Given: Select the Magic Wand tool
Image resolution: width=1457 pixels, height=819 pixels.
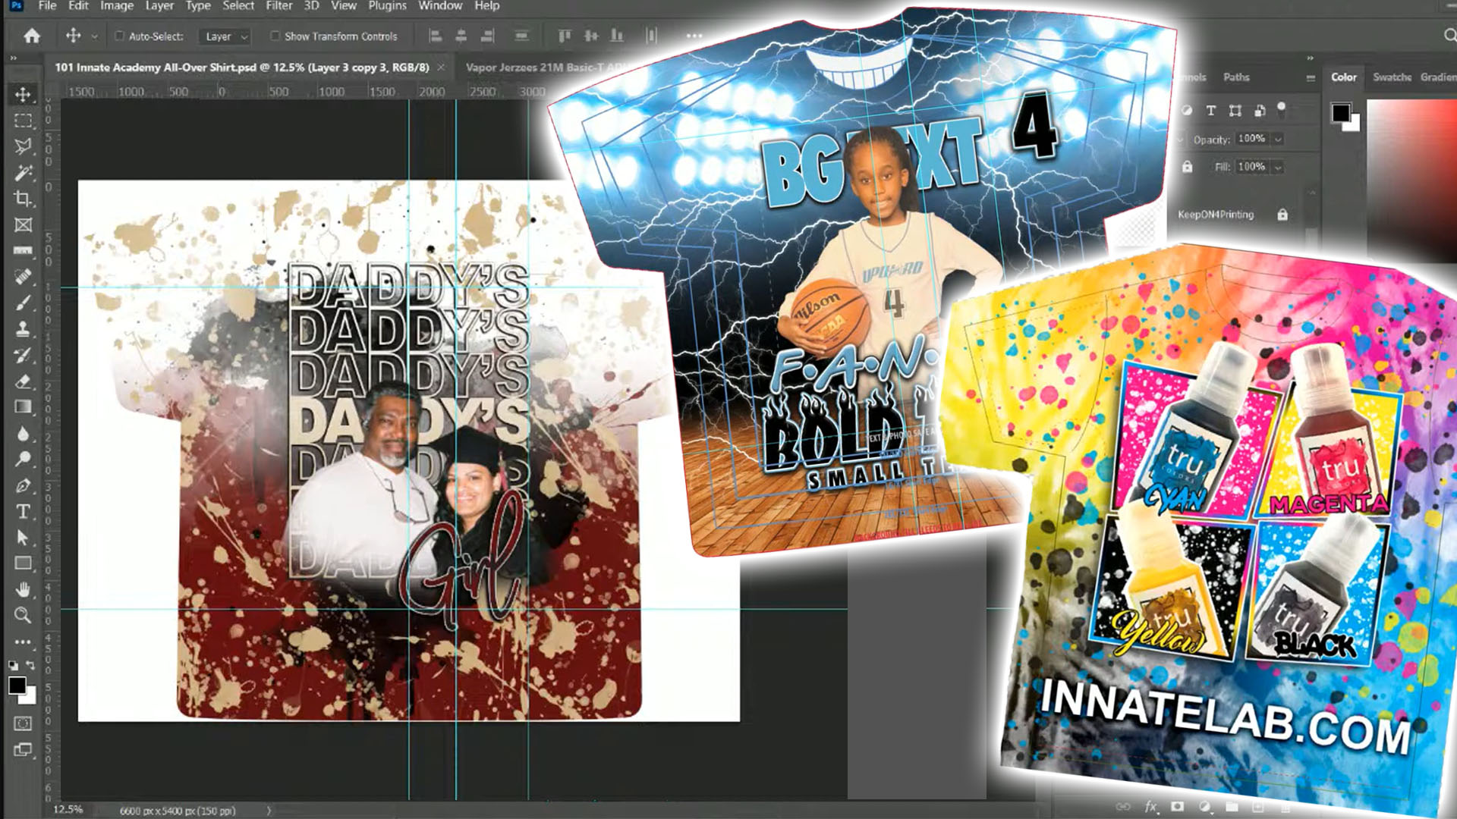Looking at the screenshot, I should tap(23, 173).
